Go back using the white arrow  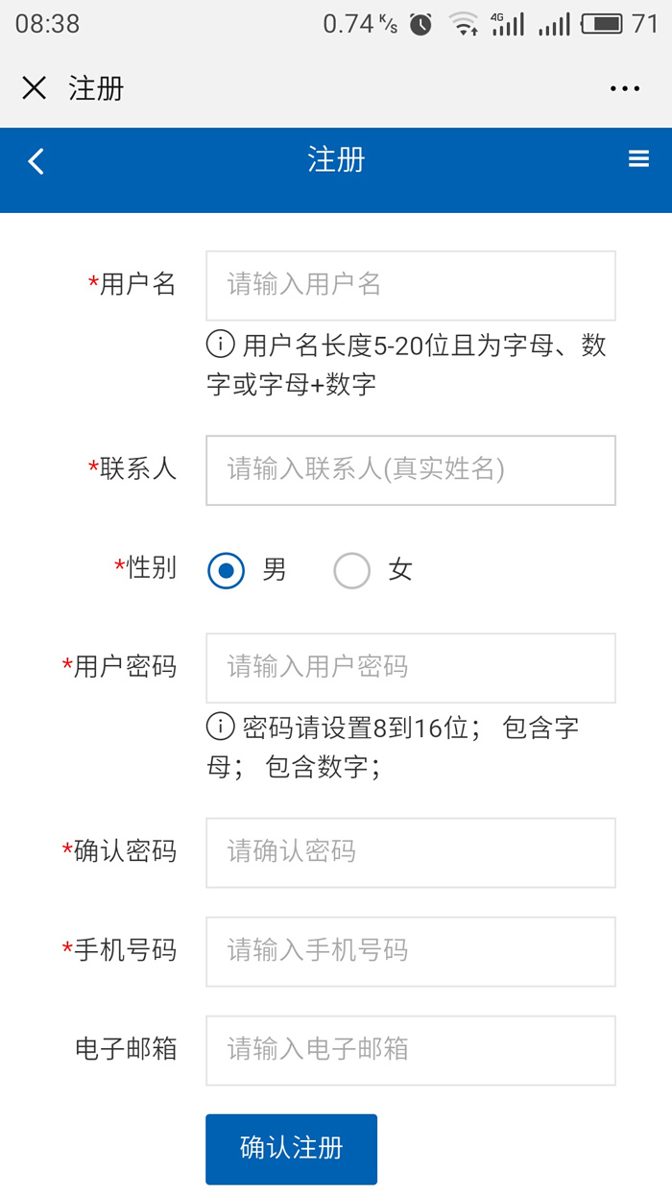[36, 160]
